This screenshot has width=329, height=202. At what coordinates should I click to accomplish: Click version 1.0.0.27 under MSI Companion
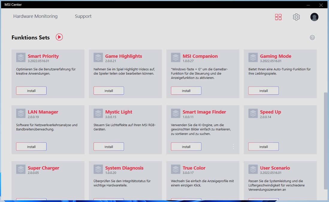pos(188,61)
